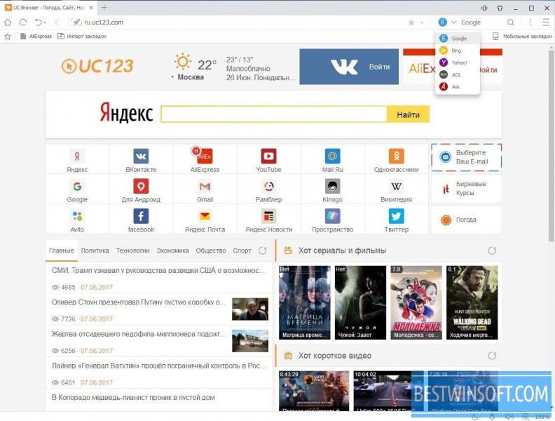This screenshot has height=421, width=555.
Task: Open the bookmarks star on bookmarks bar
Action: [x=8, y=36]
